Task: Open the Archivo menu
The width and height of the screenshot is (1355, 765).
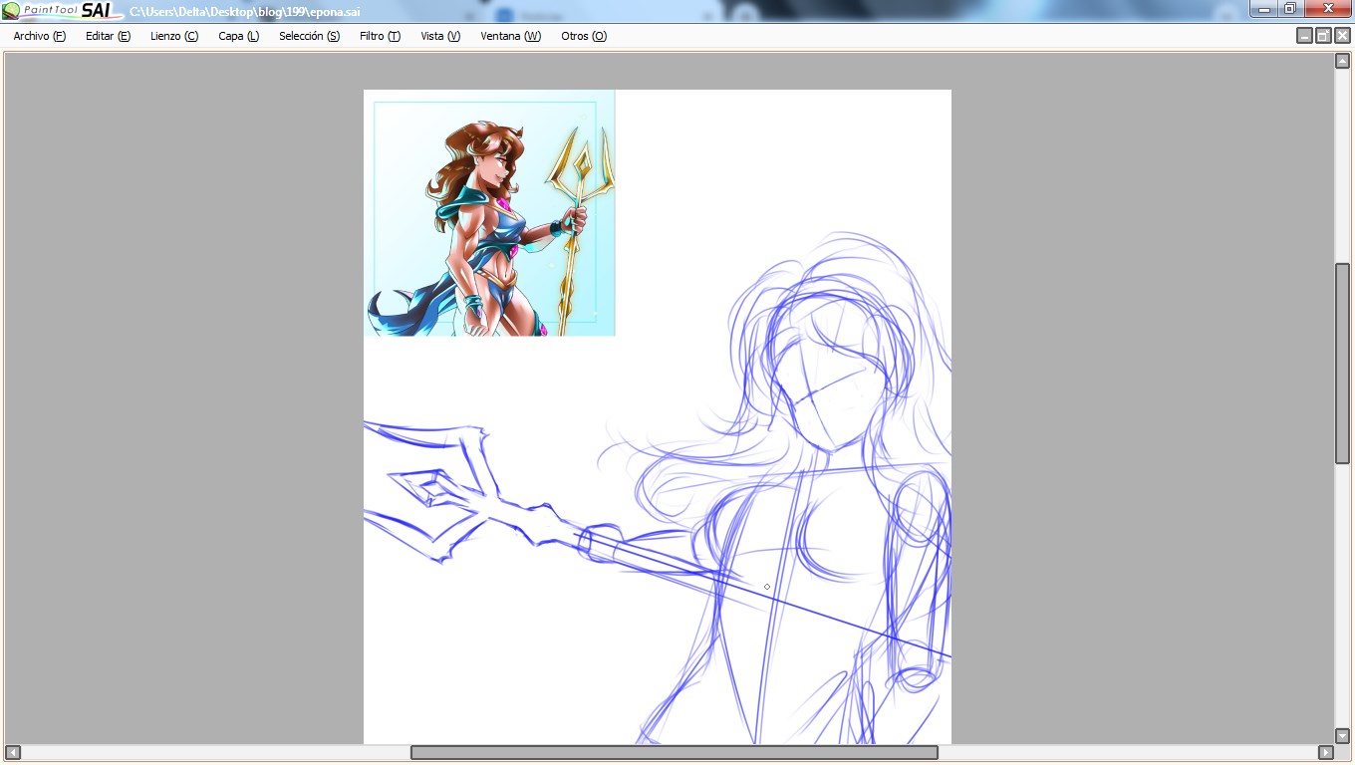Action: click(40, 36)
